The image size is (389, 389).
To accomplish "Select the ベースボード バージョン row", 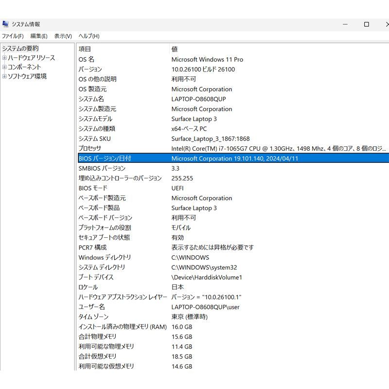I will tap(233, 218).
